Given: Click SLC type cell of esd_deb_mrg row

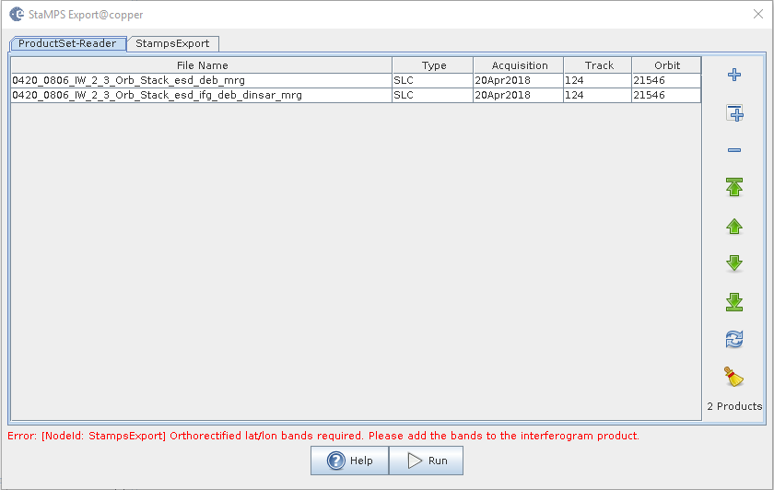Looking at the screenshot, I should (x=433, y=80).
